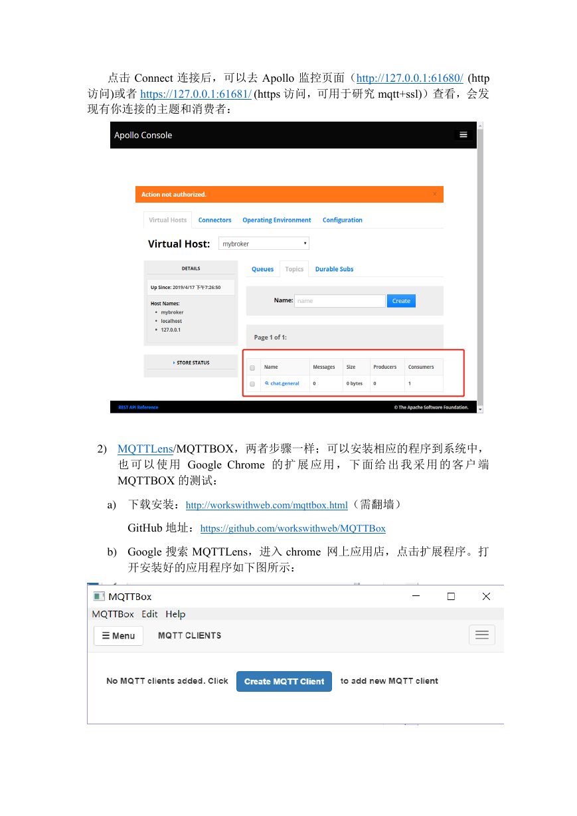This screenshot has width=577, height=816.
Task: Open the Help menu in MQTTBox
Action: (x=175, y=614)
